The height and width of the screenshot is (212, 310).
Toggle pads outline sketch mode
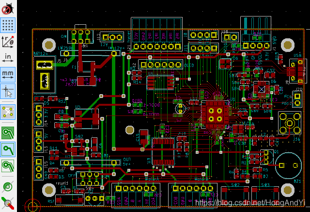point(8,187)
